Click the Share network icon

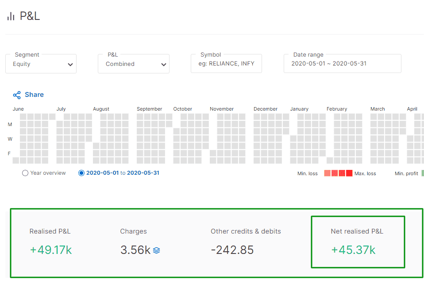tap(17, 95)
